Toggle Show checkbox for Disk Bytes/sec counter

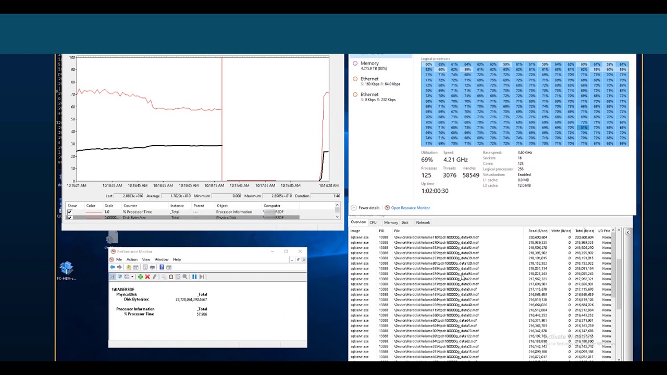click(69, 217)
